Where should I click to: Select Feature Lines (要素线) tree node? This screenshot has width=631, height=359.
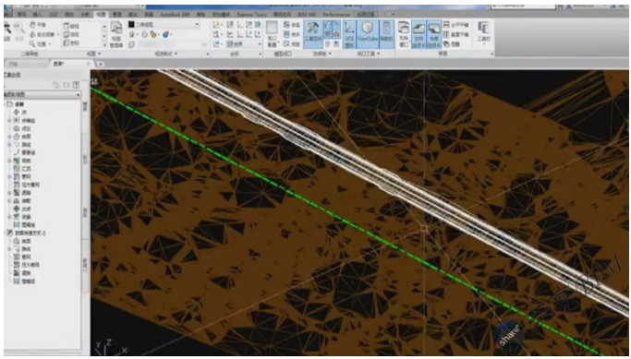point(24,152)
